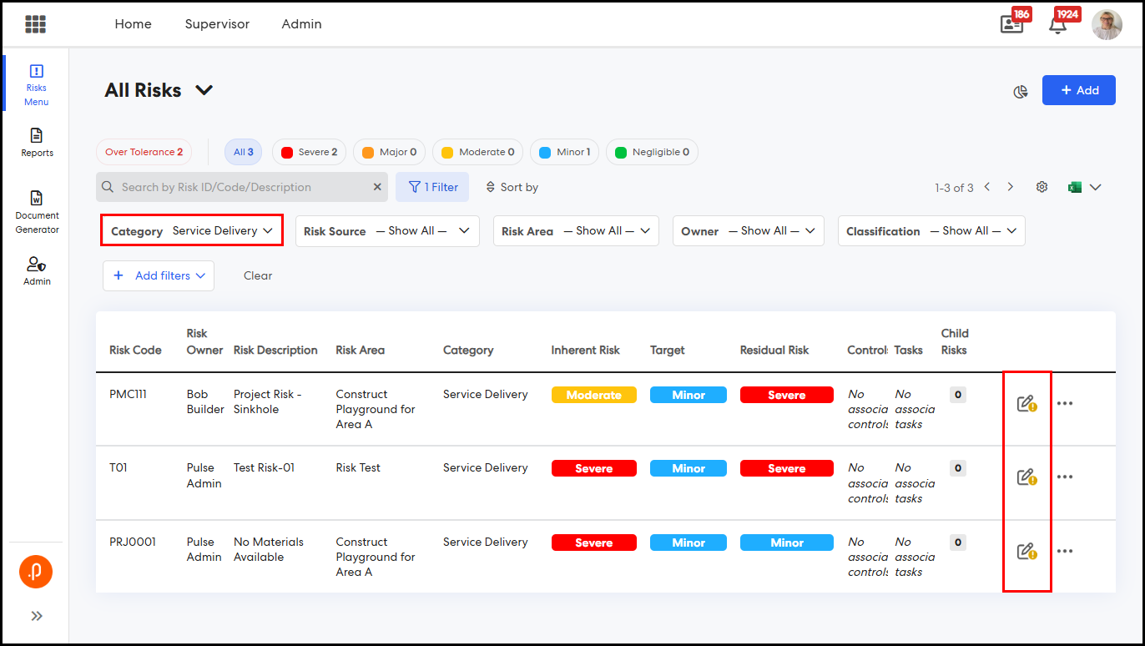This screenshot has height=646, width=1145.
Task: Go to the Supervisor menu
Action: coord(217,24)
